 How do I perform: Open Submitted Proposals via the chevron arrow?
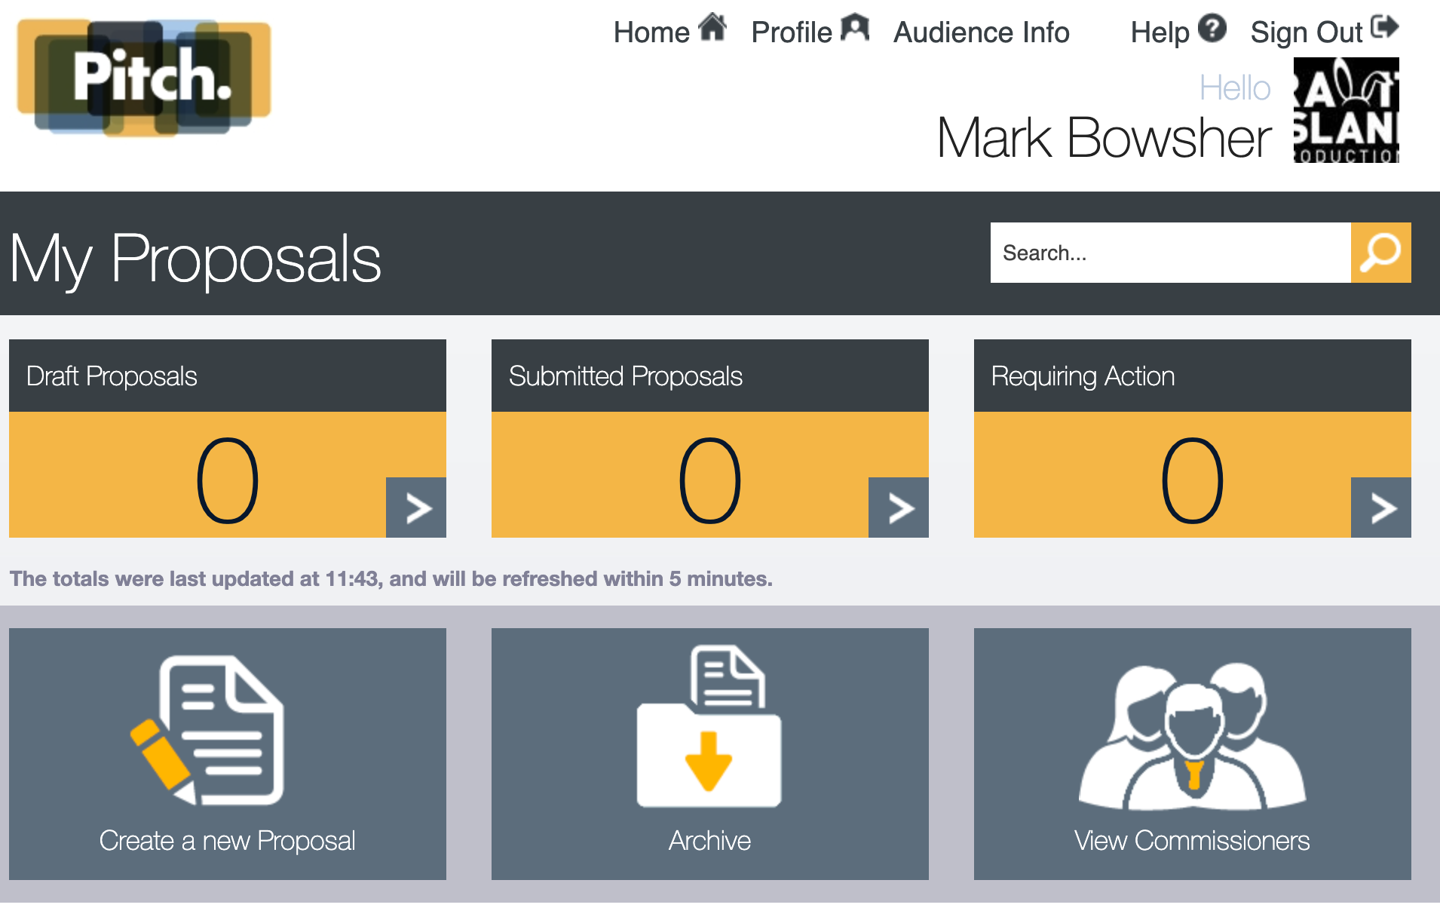coord(898,508)
